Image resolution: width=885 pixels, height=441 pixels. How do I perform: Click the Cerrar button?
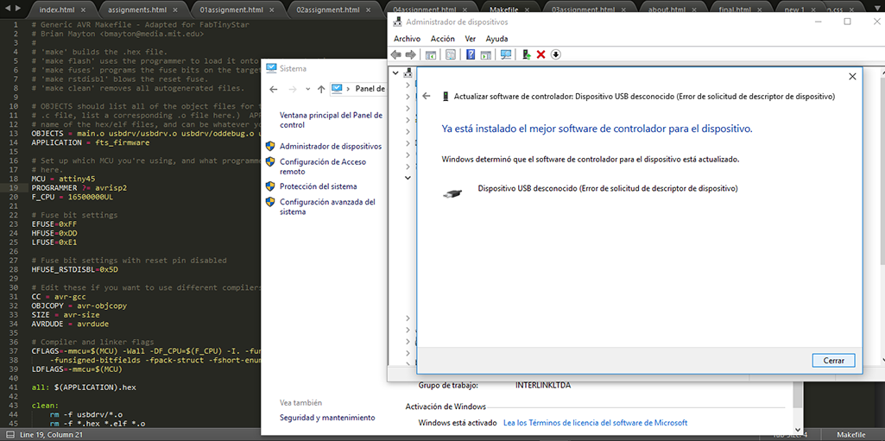834,360
